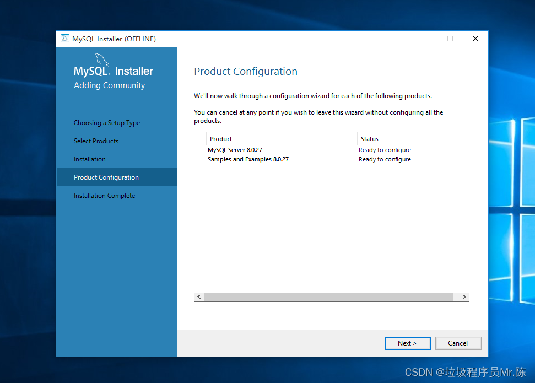Click the Product column header
This screenshot has height=383, width=535.
pos(282,139)
